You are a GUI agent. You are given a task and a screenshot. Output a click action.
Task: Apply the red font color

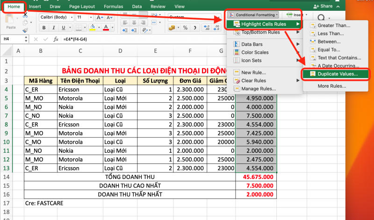[x=106, y=28]
